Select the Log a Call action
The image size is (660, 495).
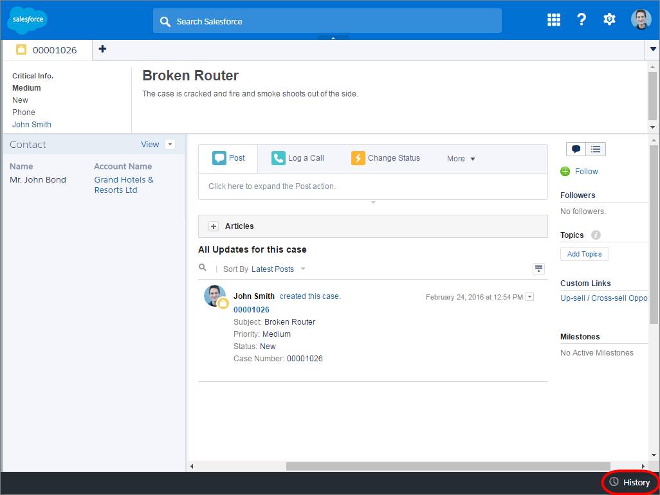tap(298, 158)
